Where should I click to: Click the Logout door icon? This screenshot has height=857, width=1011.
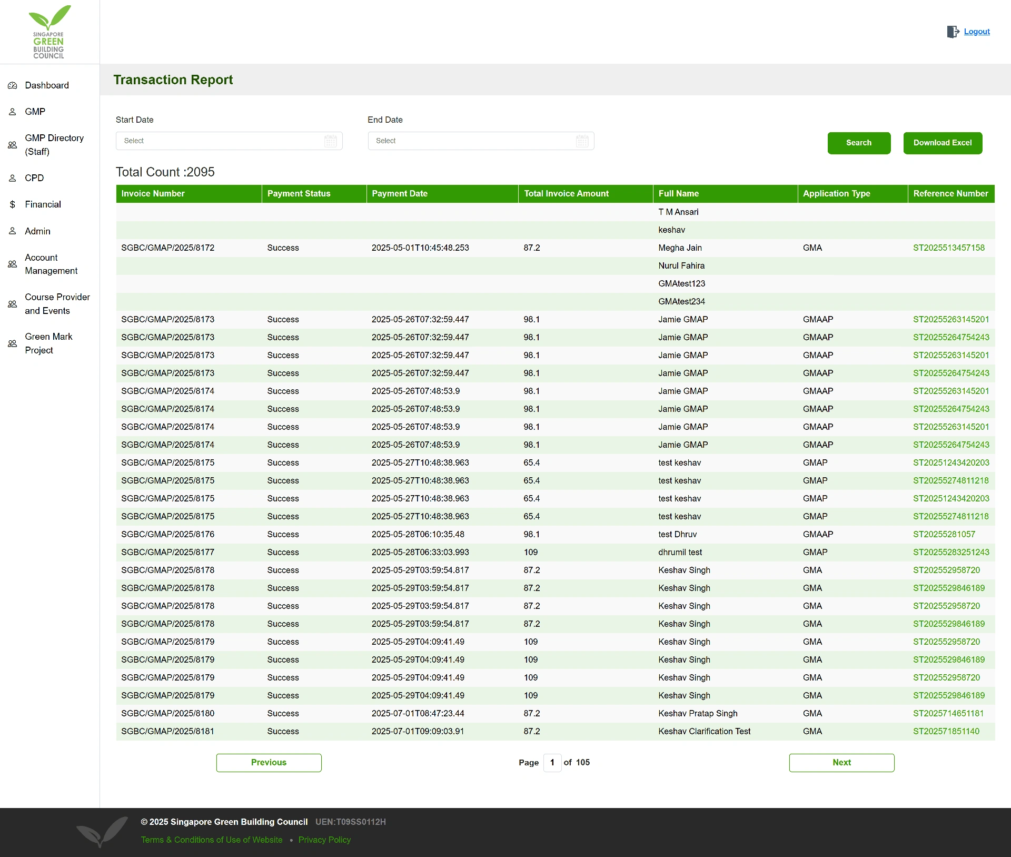[953, 32]
